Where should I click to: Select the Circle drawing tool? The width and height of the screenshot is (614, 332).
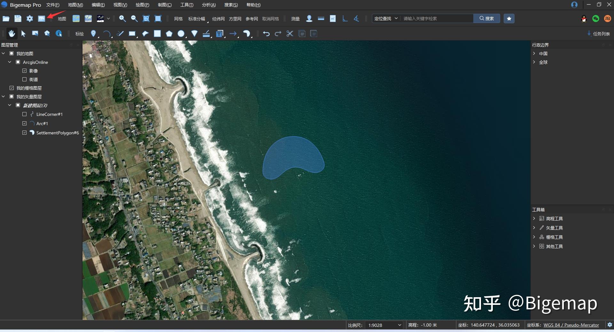[x=181, y=33]
